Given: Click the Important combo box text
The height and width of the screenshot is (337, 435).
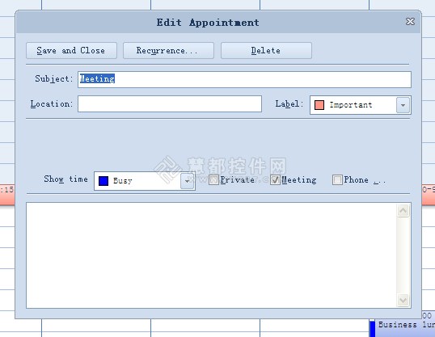Looking at the screenshot, I should pos(351,105).
